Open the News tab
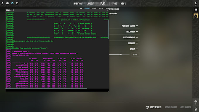Image resolution: width=199 pixels, height=112 pixels. [x=123, y=4]
